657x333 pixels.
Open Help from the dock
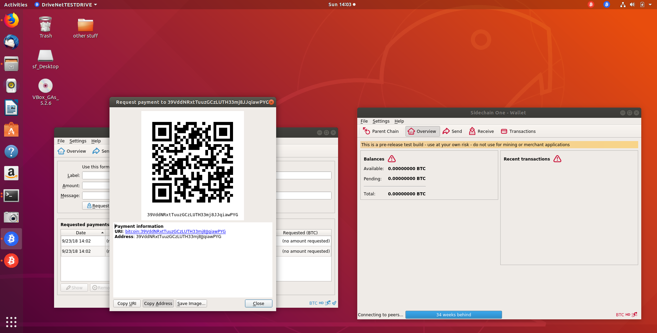(11, 151)
